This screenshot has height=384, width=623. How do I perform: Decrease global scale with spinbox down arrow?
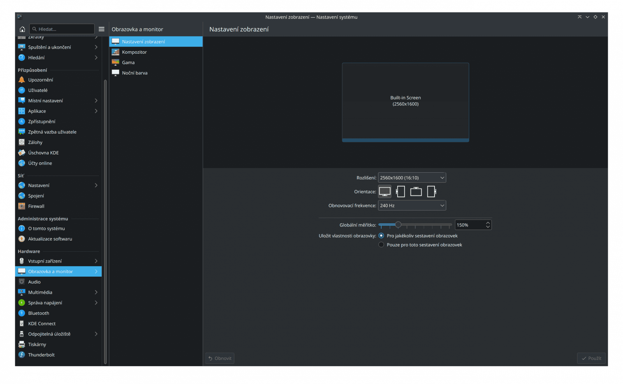[x=488, y=227]
